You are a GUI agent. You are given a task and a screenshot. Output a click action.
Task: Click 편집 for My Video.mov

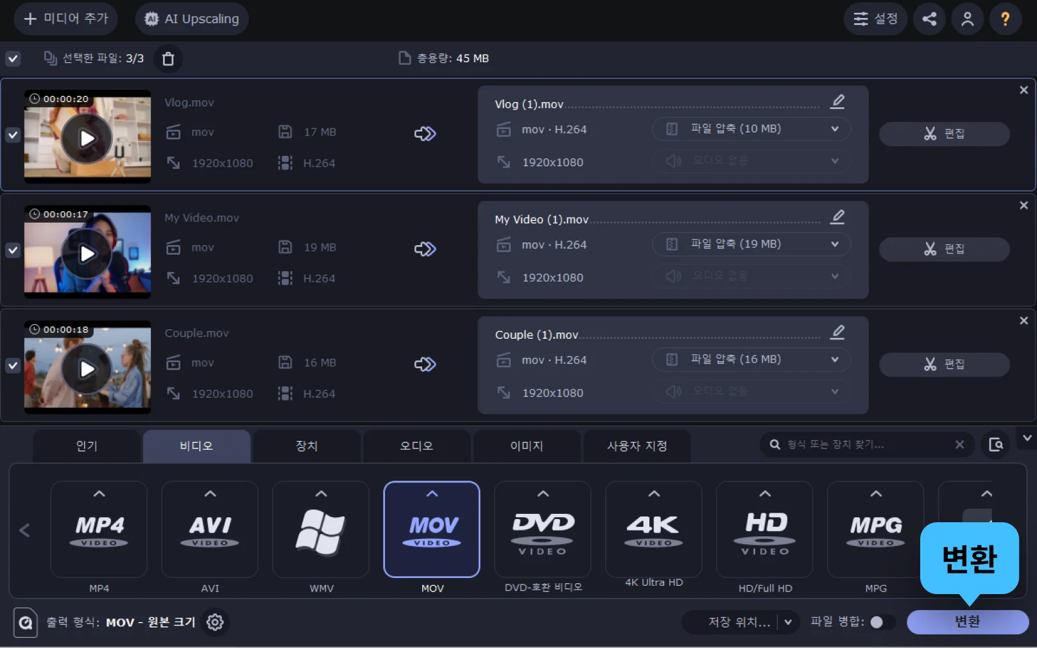coord(945,249)
